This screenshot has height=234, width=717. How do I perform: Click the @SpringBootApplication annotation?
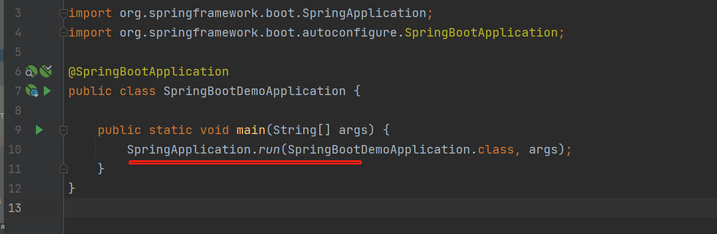tap(148, 72)
